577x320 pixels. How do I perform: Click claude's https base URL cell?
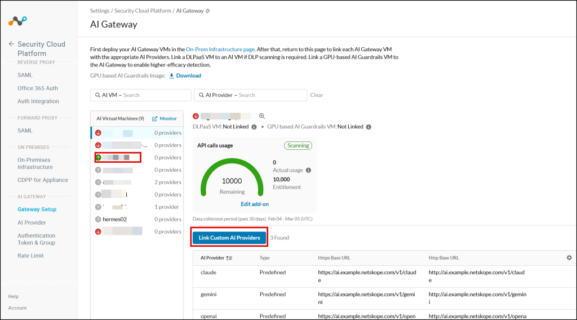coord(367,276)
